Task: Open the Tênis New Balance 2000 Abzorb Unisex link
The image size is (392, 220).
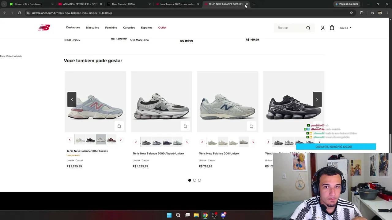Action: (158, 153)
